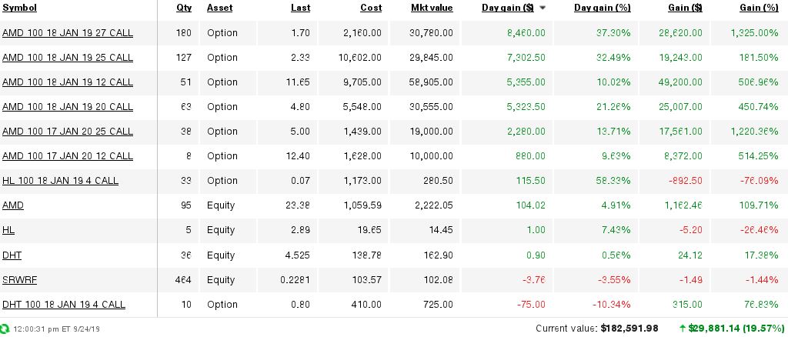The width and height of the screenshot is (788, 337).
Task: Sort by Gain (%) column header
Action: pos(759,8)
